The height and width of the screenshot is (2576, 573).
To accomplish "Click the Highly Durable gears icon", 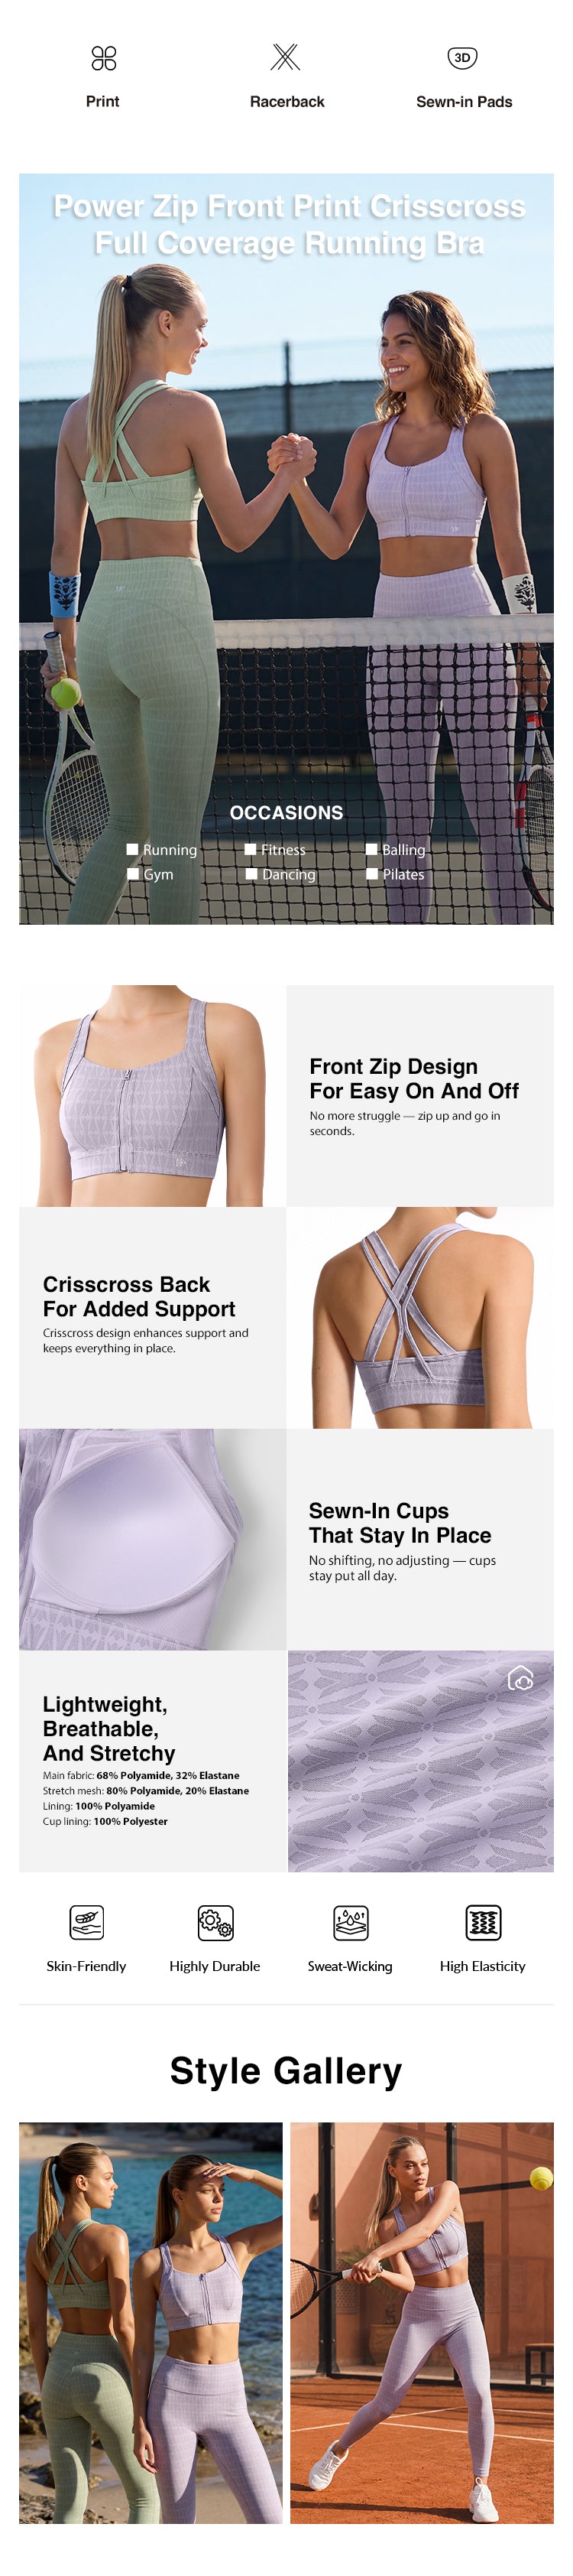I will point(215,1921).
